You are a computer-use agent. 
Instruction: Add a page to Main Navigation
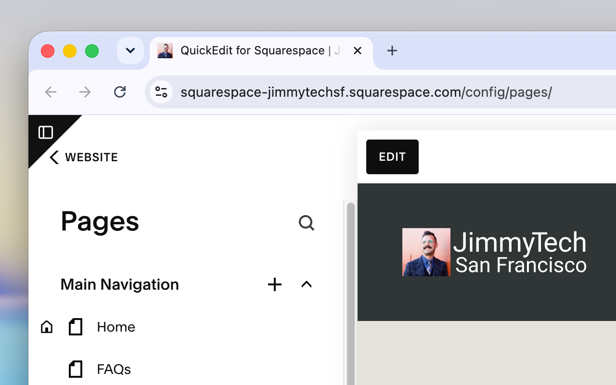[x=275, y=284]
